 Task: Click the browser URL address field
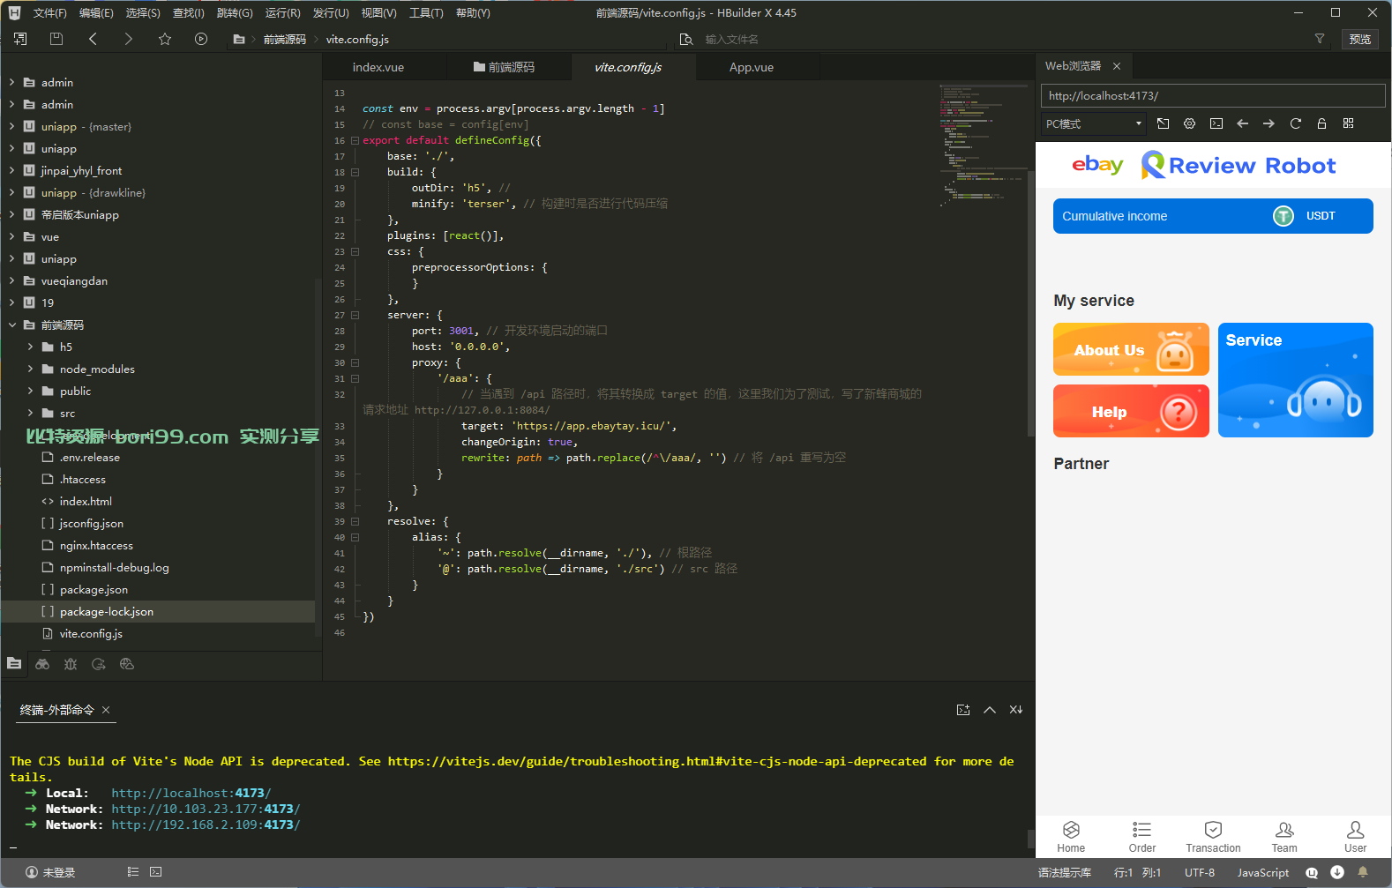[1213, 95]
